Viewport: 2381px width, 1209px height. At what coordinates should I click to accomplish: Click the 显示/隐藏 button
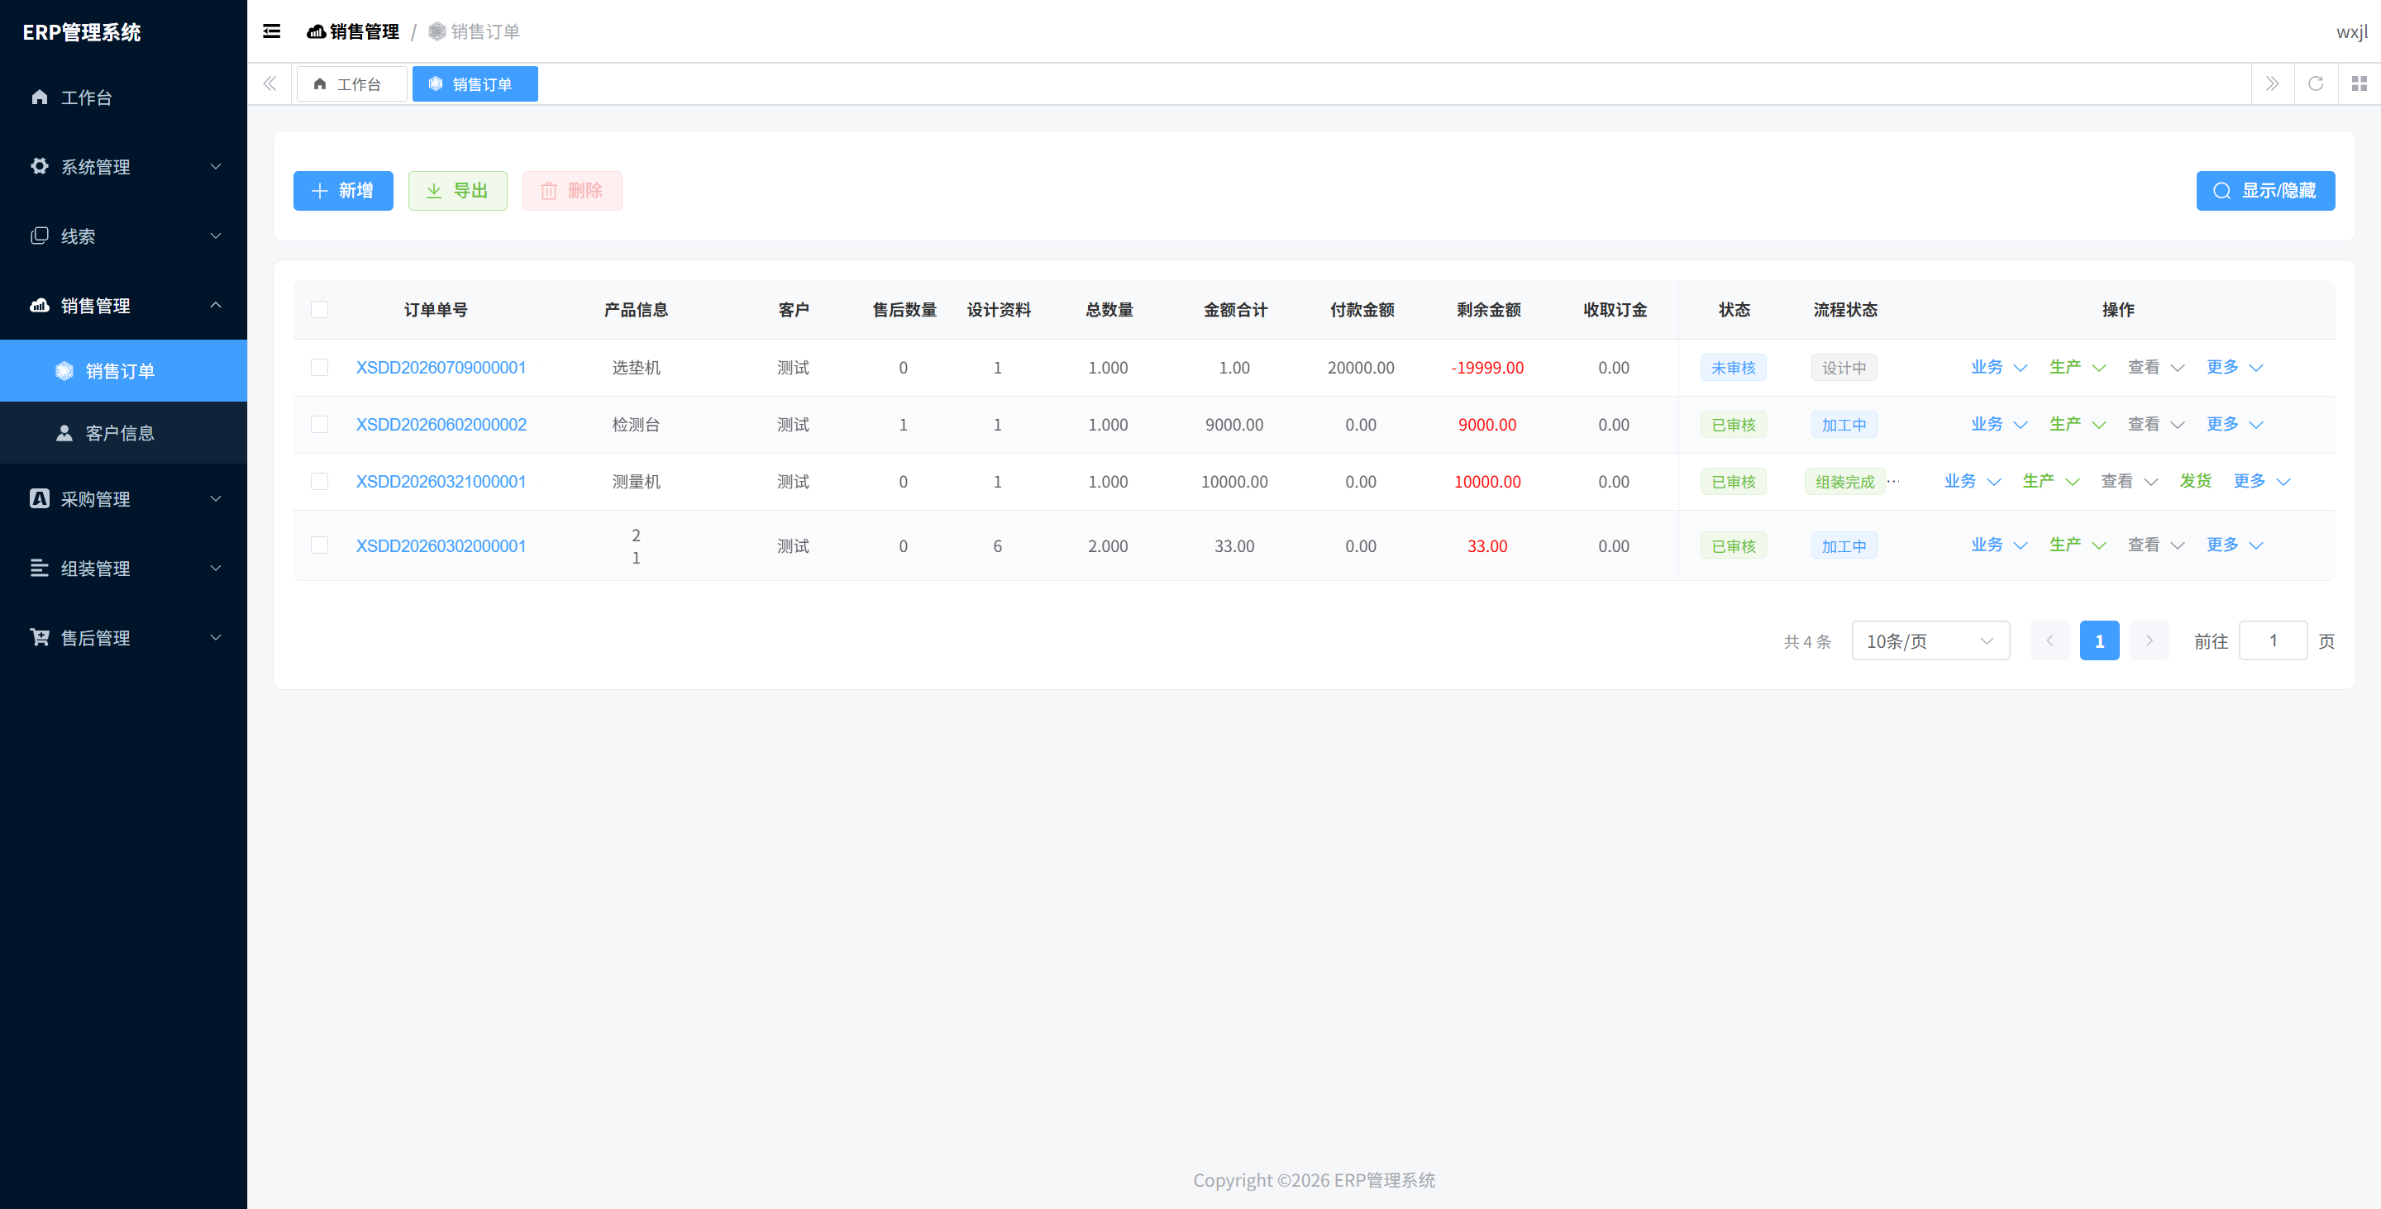(2264, 190)
